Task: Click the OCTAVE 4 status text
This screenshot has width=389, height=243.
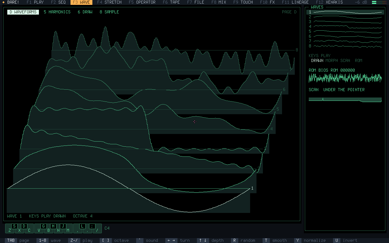Action: coord(83,216)
